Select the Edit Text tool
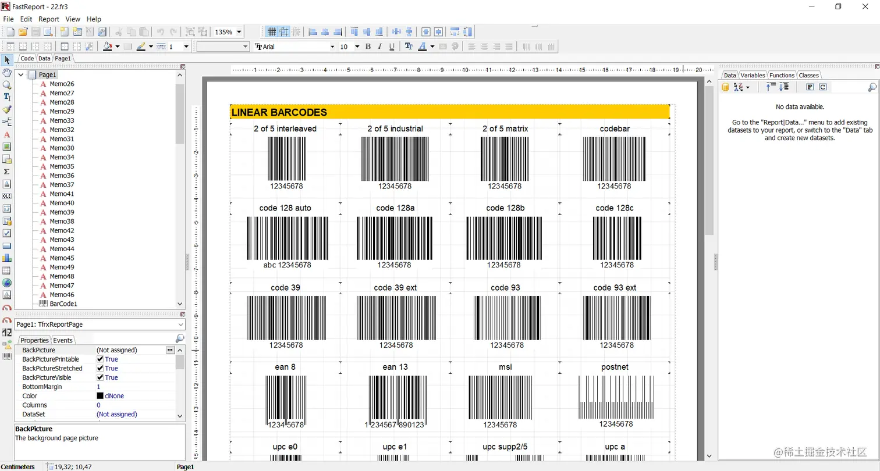 pos(7,97)
